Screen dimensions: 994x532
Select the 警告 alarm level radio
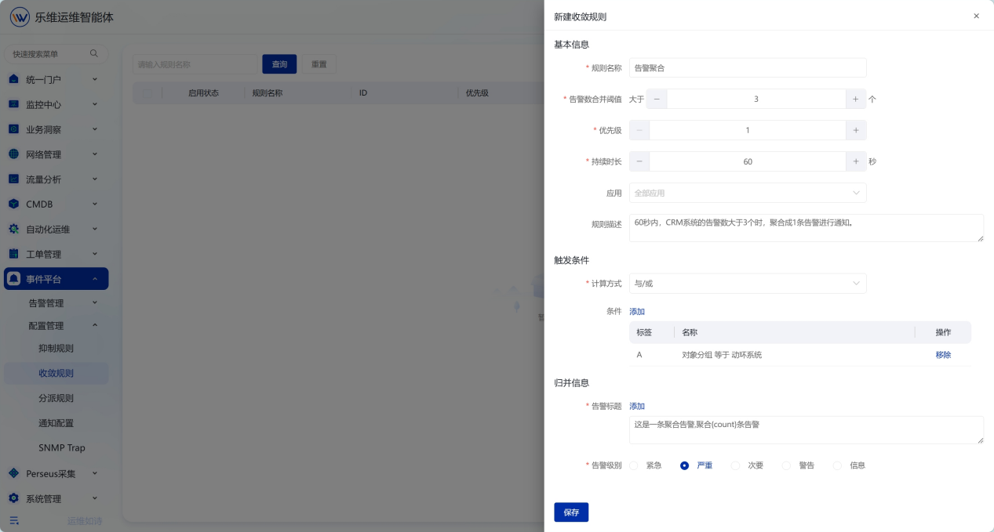[x=786, y=465]
